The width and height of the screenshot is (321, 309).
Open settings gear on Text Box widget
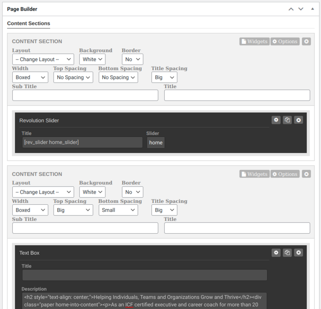tap(276, 253)
